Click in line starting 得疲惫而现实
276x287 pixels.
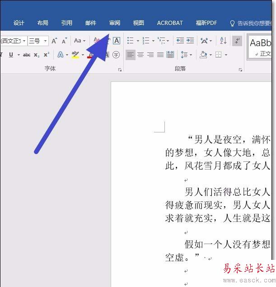tap(218, 205)
